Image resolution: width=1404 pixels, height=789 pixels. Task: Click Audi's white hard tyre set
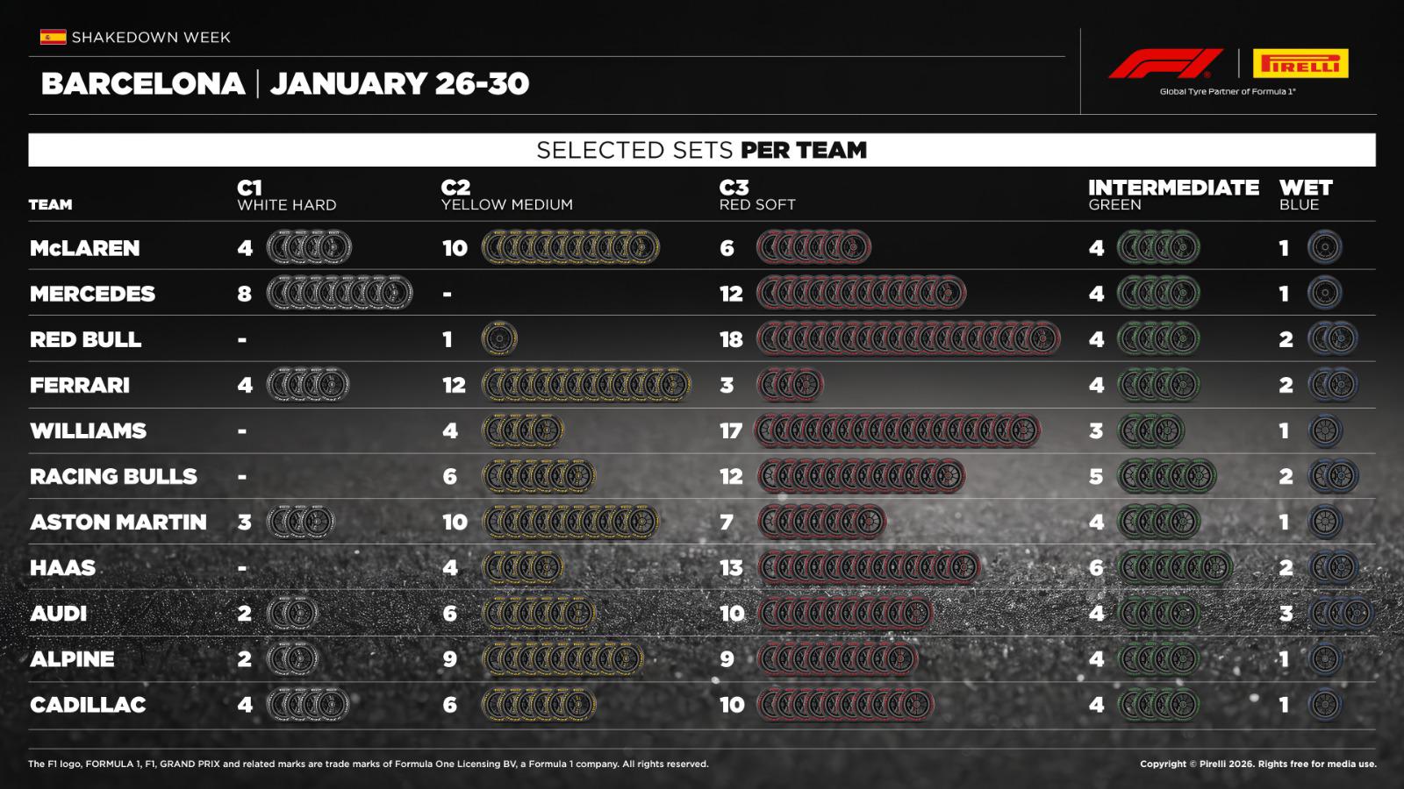click(292, 614)
